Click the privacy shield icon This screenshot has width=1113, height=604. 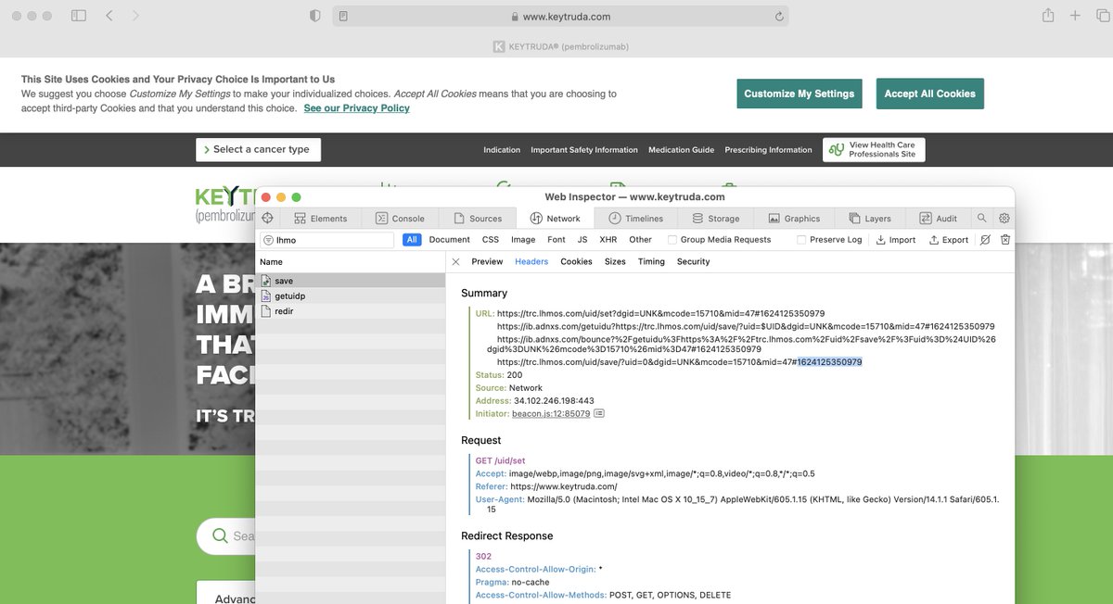(314, 16)
